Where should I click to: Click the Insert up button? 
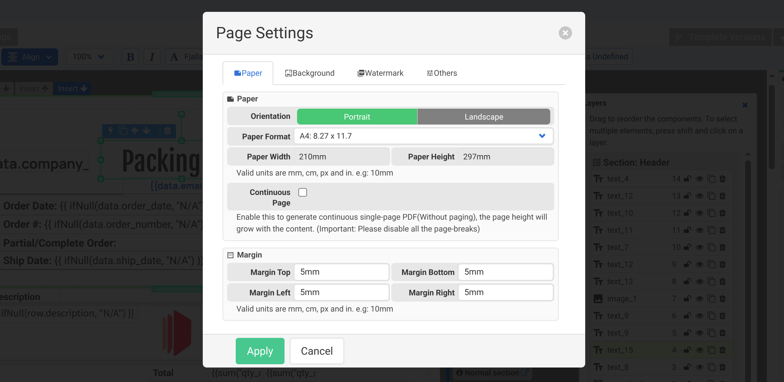pos(34,89)
